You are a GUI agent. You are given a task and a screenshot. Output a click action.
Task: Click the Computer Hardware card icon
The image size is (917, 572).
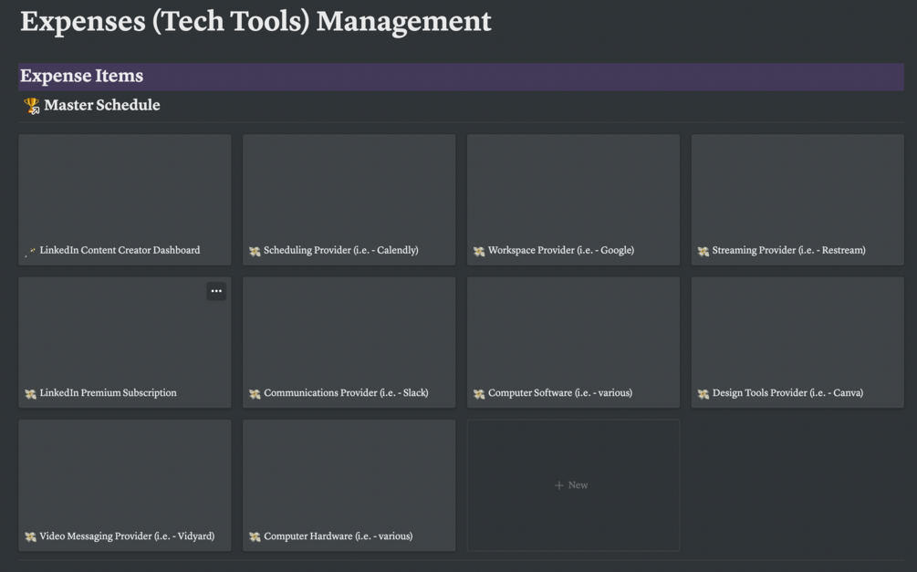click(255, 537)
